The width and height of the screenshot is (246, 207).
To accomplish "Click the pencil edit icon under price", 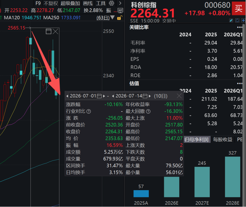I will click(231, 20).
